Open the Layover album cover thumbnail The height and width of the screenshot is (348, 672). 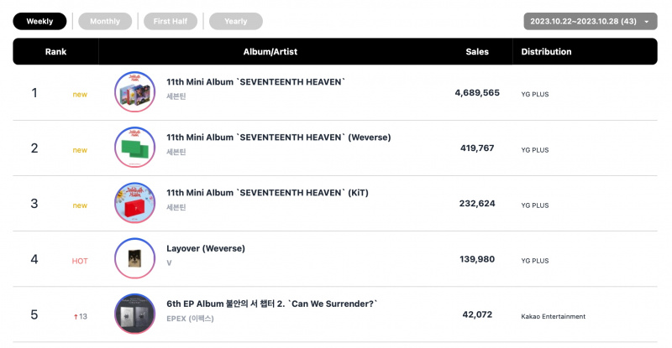point(134,258)
